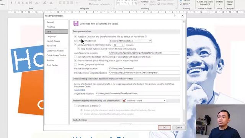Click the options scrollbar up arrow
The height and width of the screenshot is (138, 245).
pyautogui.click(x=184, y=21)
